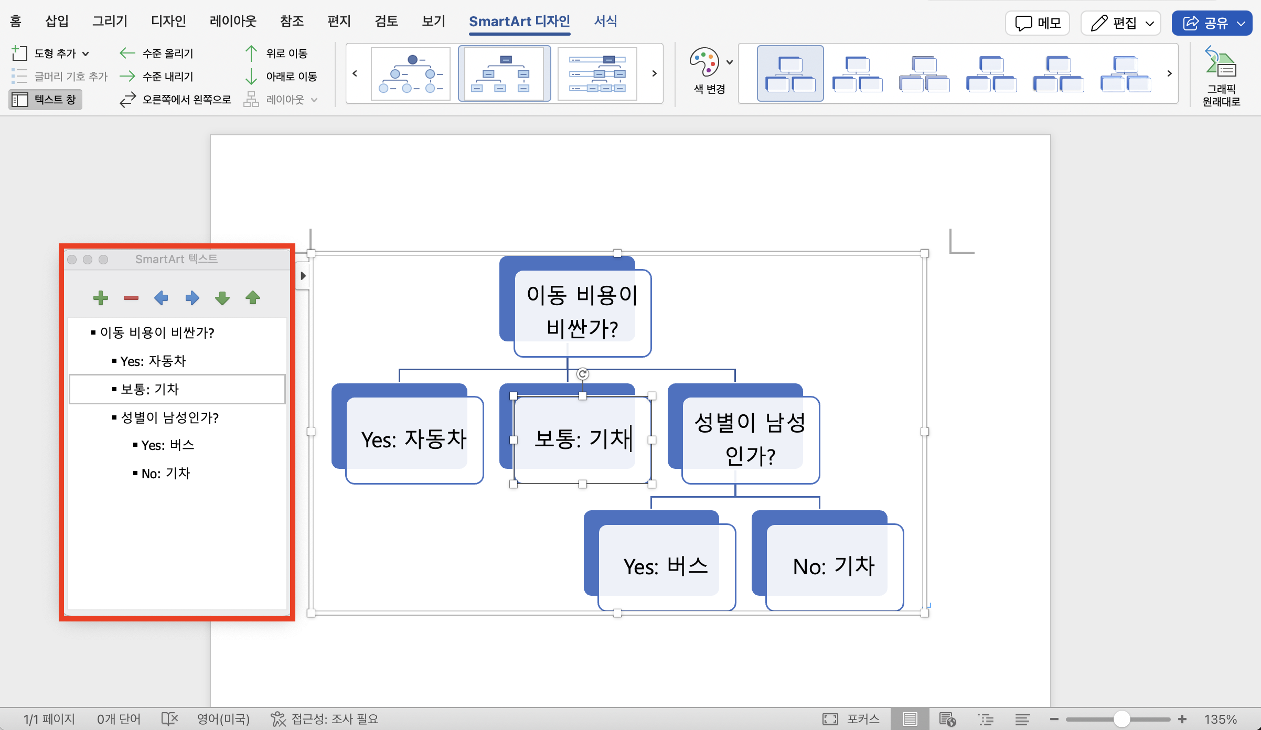Click the zoom slider handle

coord(1121,719)
